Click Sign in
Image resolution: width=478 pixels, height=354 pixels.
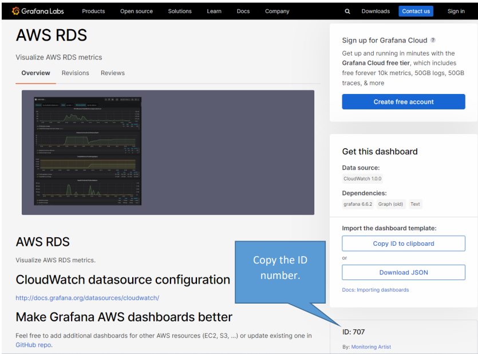coord(456,11)
